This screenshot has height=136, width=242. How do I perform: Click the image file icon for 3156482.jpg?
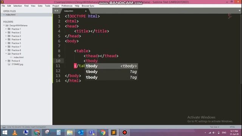tap(9, 64)
